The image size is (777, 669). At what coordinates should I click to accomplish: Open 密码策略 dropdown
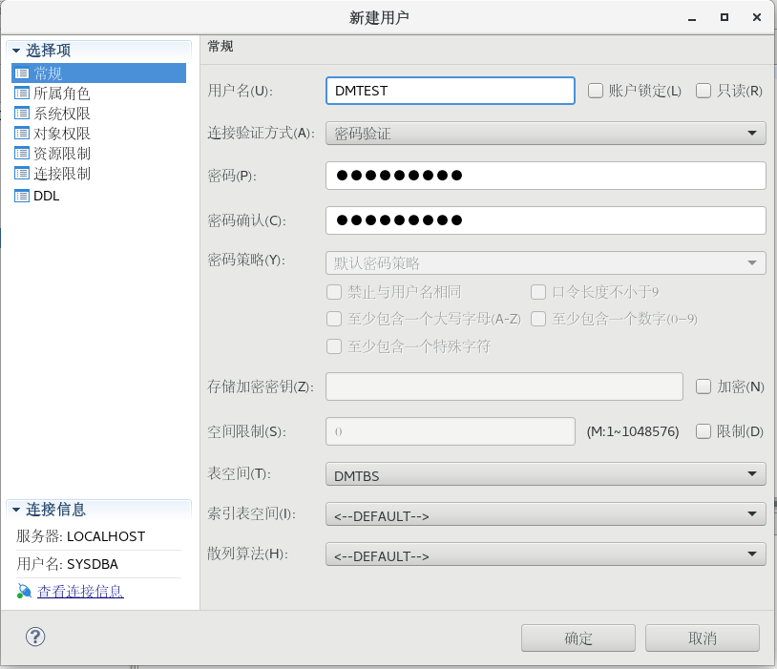coord(546,263)
